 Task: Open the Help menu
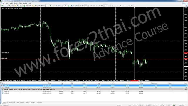[30, 3]
